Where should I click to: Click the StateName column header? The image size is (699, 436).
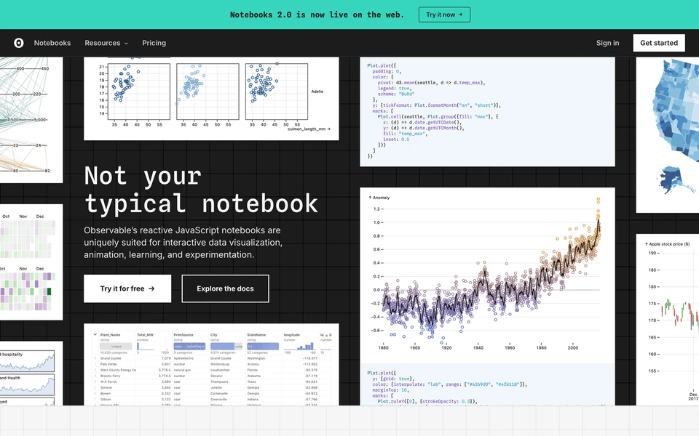point(256,335)
